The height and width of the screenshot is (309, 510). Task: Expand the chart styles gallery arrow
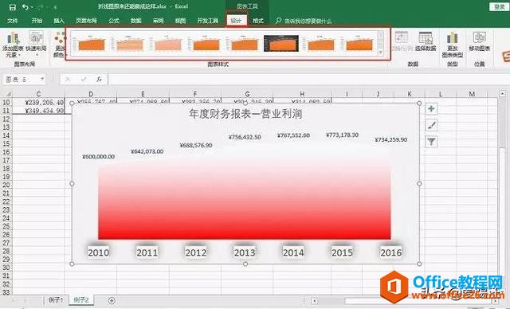[x=381, y=53]
